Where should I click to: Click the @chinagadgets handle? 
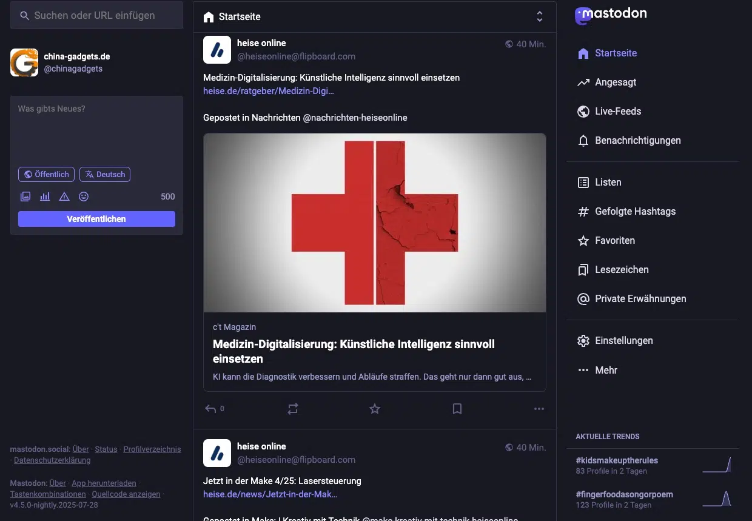73,69
